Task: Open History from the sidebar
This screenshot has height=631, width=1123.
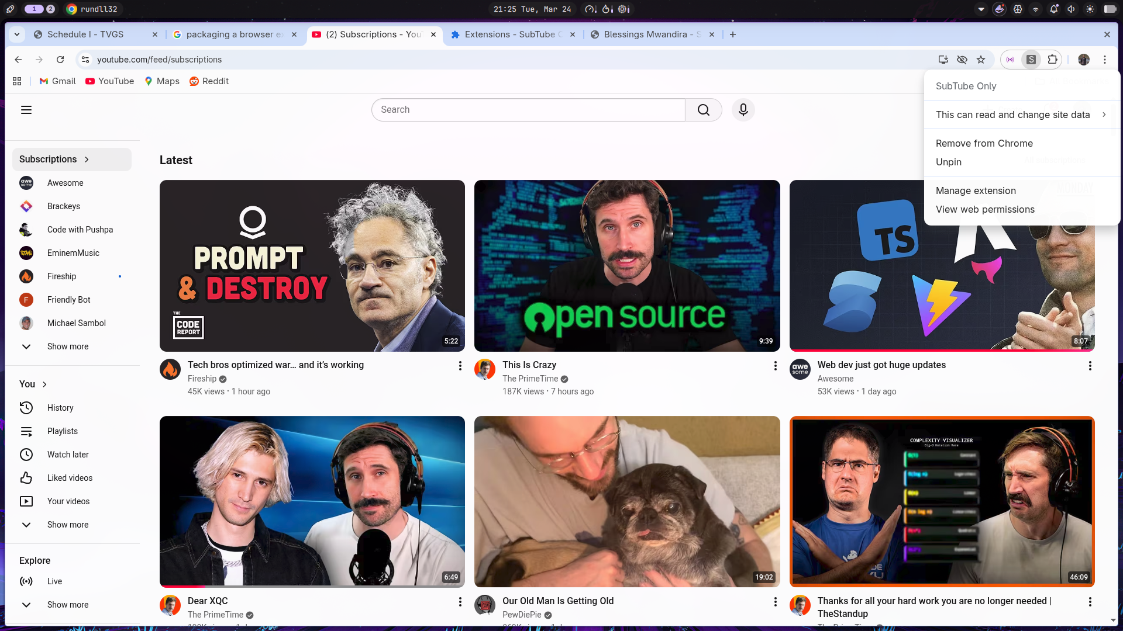Action: pos(60,408)
